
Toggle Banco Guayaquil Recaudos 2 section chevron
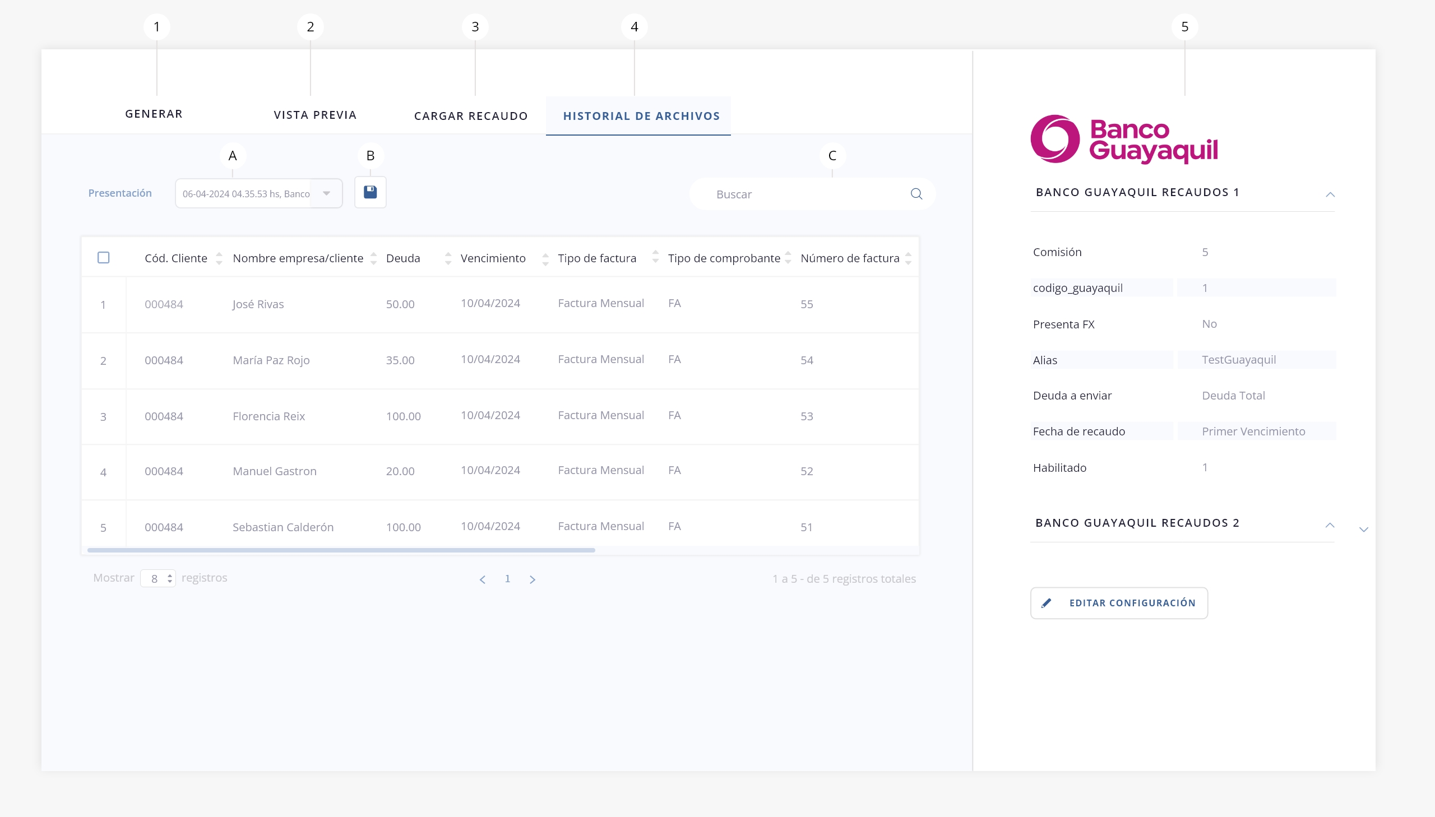pyautogui.click(x=1330, y=525)
